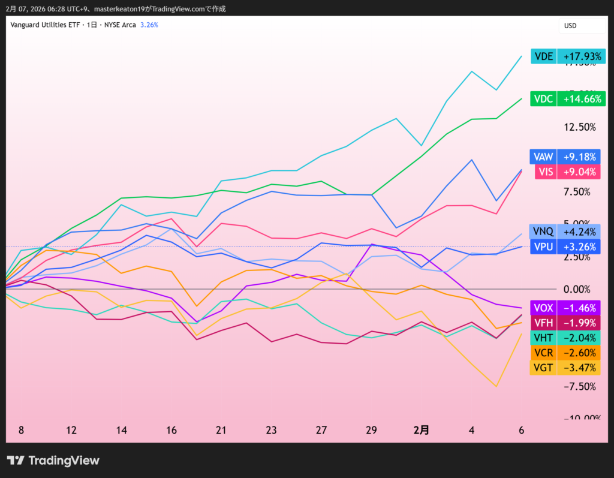Screen dimensions: 614x478
Task: Select the green VDC ticker label
Action: [544, 99]
